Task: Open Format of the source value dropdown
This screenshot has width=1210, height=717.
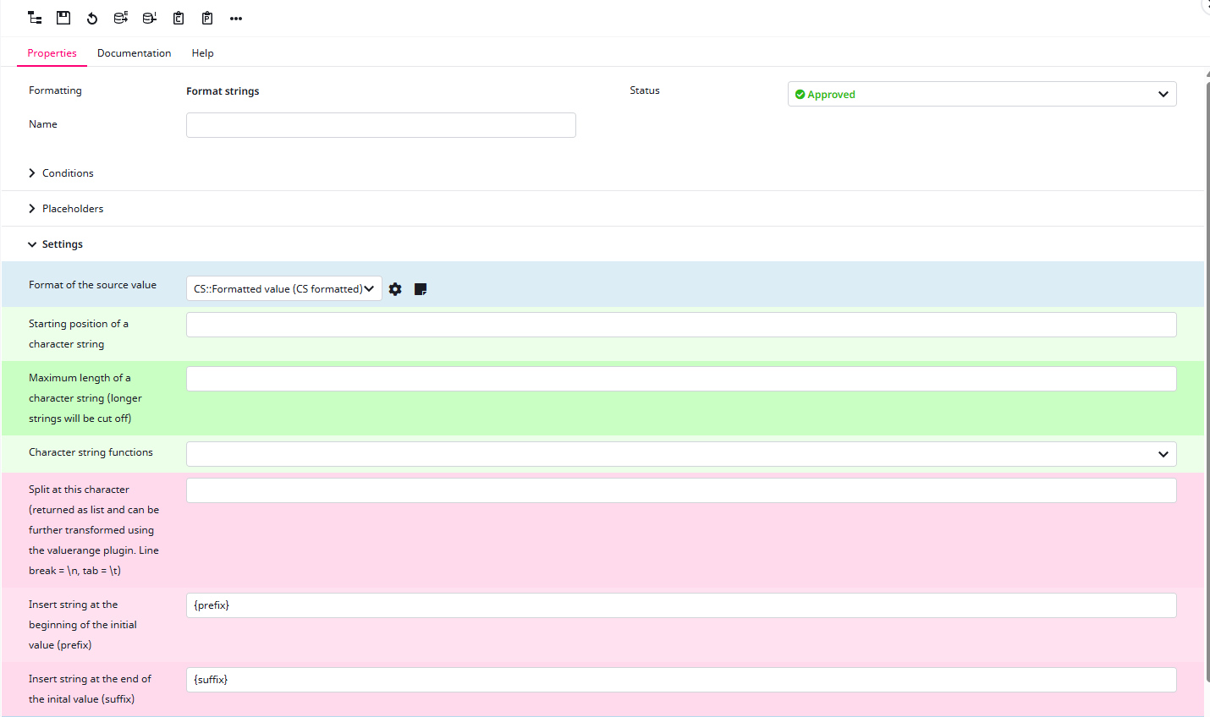Action: click(x=283, y=288)
